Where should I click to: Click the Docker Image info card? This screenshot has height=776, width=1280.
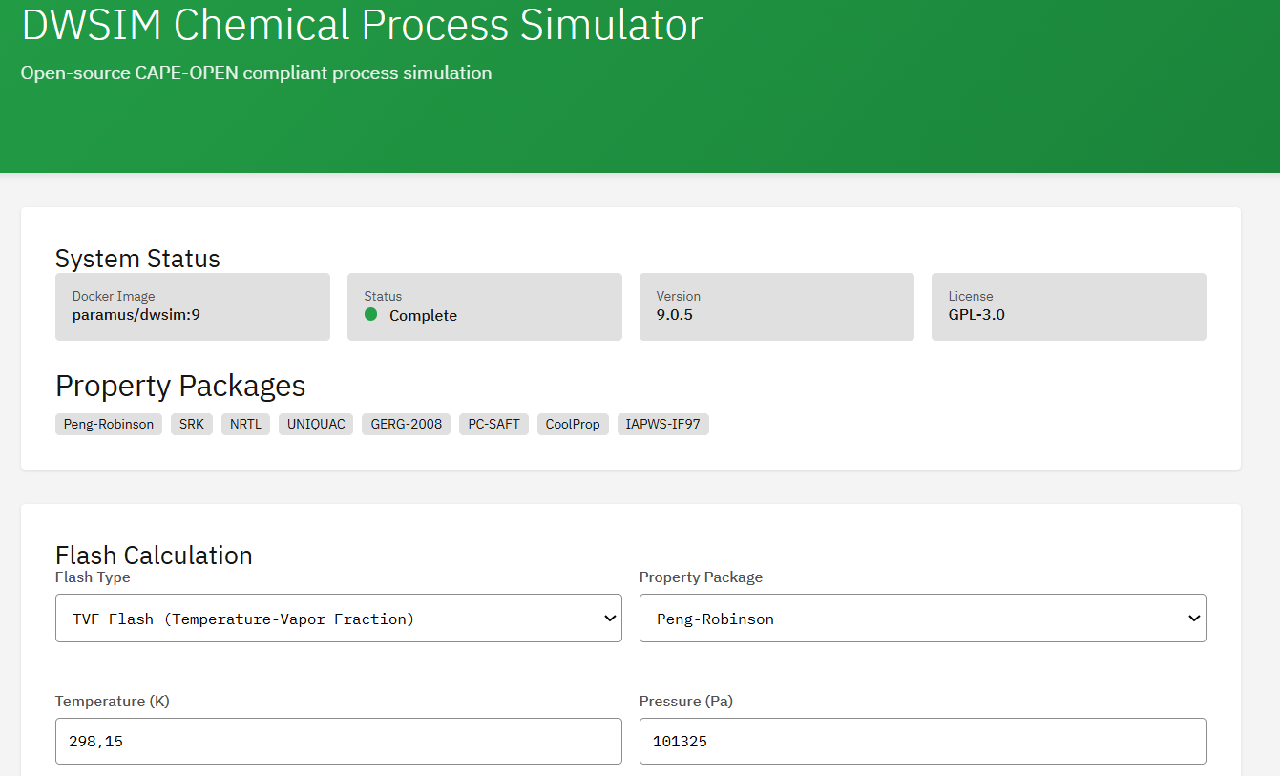(x=193, y=306)
